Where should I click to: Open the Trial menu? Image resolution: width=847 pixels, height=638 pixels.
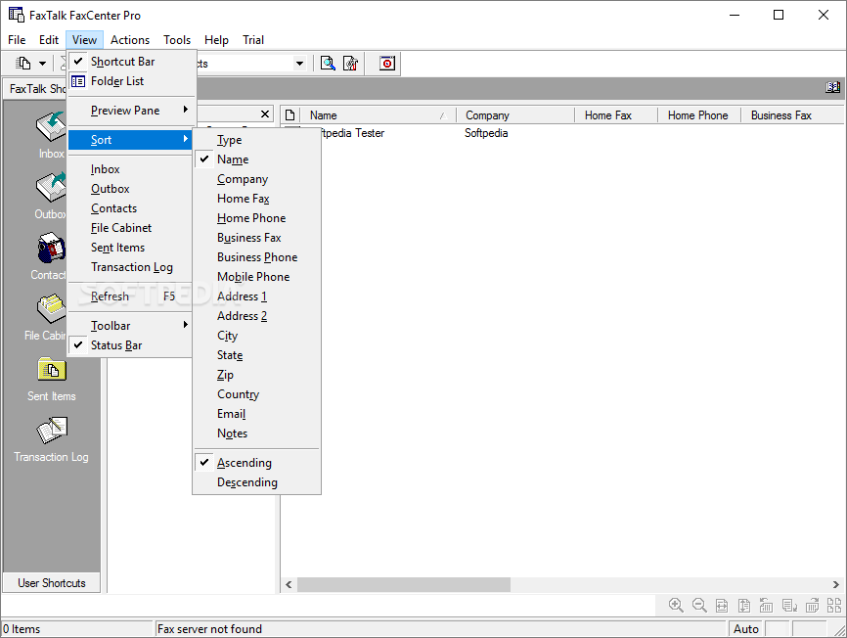point(252,40)
